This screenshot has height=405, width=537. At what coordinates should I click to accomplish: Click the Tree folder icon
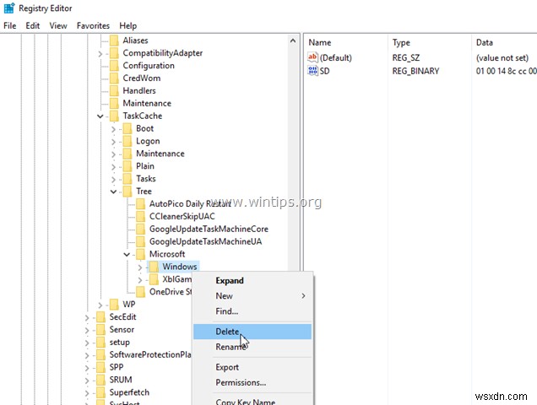[x=127, y=192]
